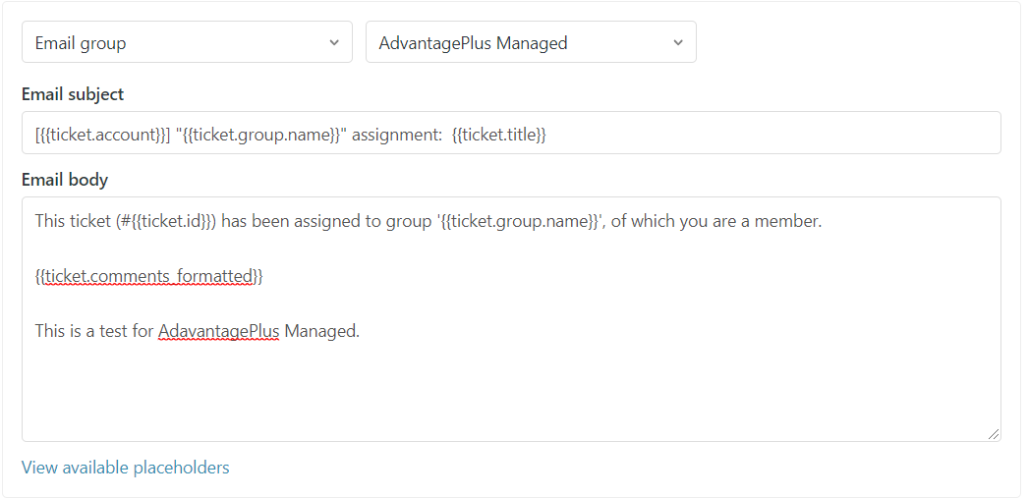Click the Email body label

[x=65, y=180]
